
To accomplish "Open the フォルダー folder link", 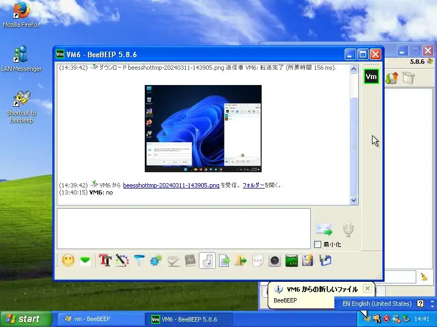I will pyautogui.click(x=253, y=185).
